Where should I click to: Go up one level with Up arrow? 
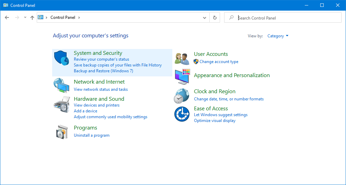32,17
